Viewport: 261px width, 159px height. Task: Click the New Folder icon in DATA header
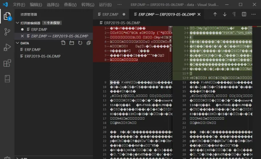(x=72, y=43)
